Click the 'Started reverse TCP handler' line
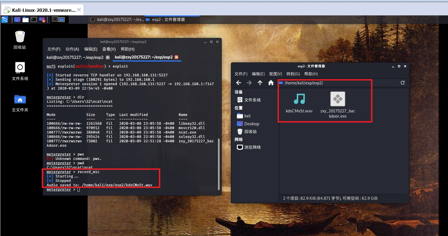The height and width of the screenshot is (236, 448). pos(107,75)
